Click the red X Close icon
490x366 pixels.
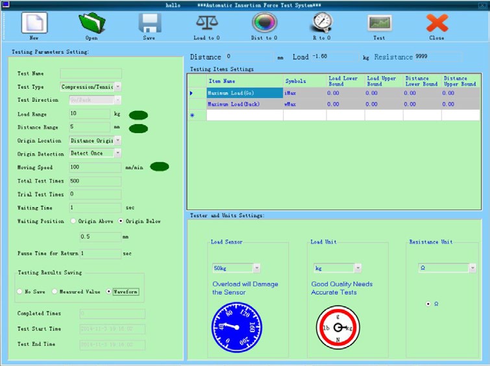[436, 23]
